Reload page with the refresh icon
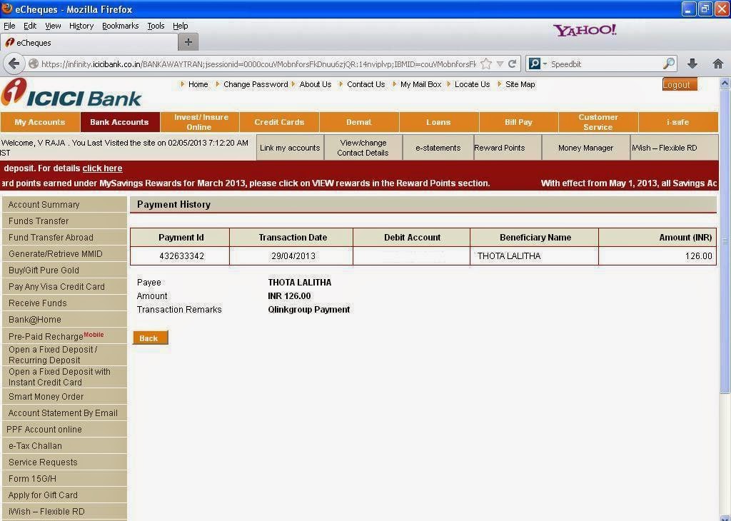731x521 pixels. 512,64
